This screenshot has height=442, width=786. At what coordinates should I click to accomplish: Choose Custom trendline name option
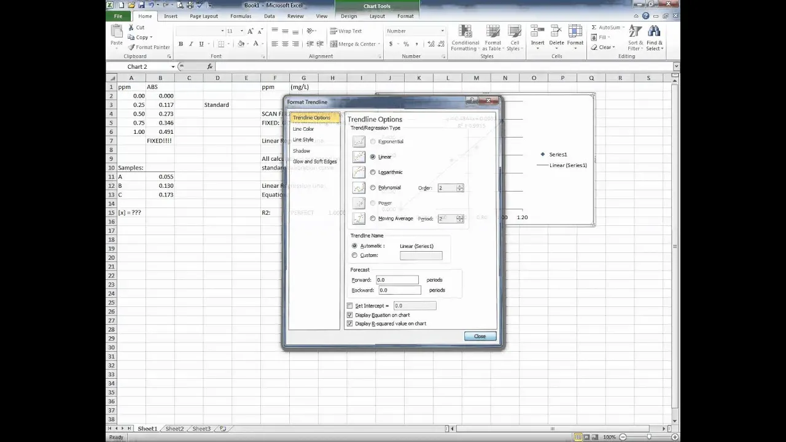click(x=354, y=255)
